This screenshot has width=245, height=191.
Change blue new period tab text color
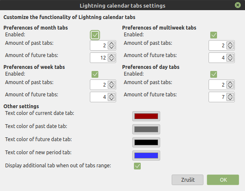[x=146, y=156]
